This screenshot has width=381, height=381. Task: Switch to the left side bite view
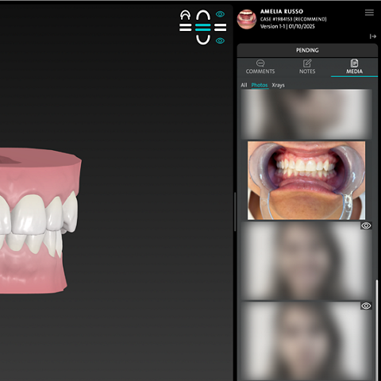pyautogui.click(x=185, y=27)
